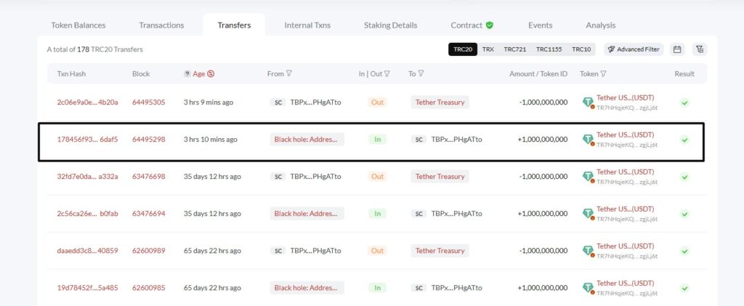
Task: Open the In | Out column filter
Action: pos(387,73)
